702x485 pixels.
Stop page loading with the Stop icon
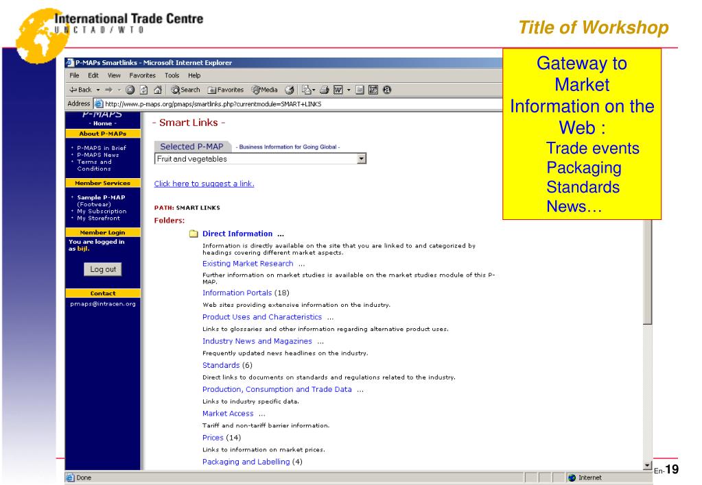[x=130, y=90]
